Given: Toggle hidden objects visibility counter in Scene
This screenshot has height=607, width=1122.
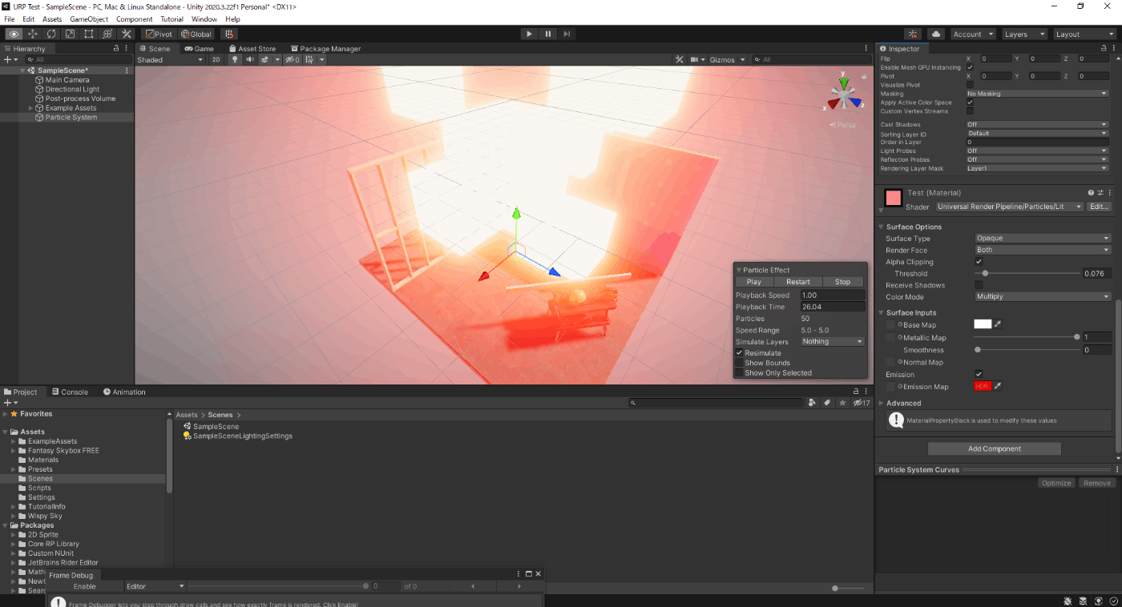Looking at the screenshot, I should pyautogui.click(x=293, y=60).
